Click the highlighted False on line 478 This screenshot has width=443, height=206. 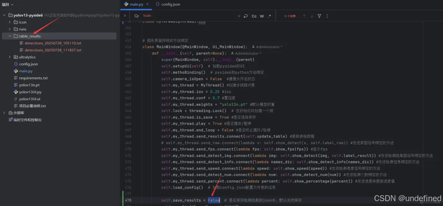(214, 200)
